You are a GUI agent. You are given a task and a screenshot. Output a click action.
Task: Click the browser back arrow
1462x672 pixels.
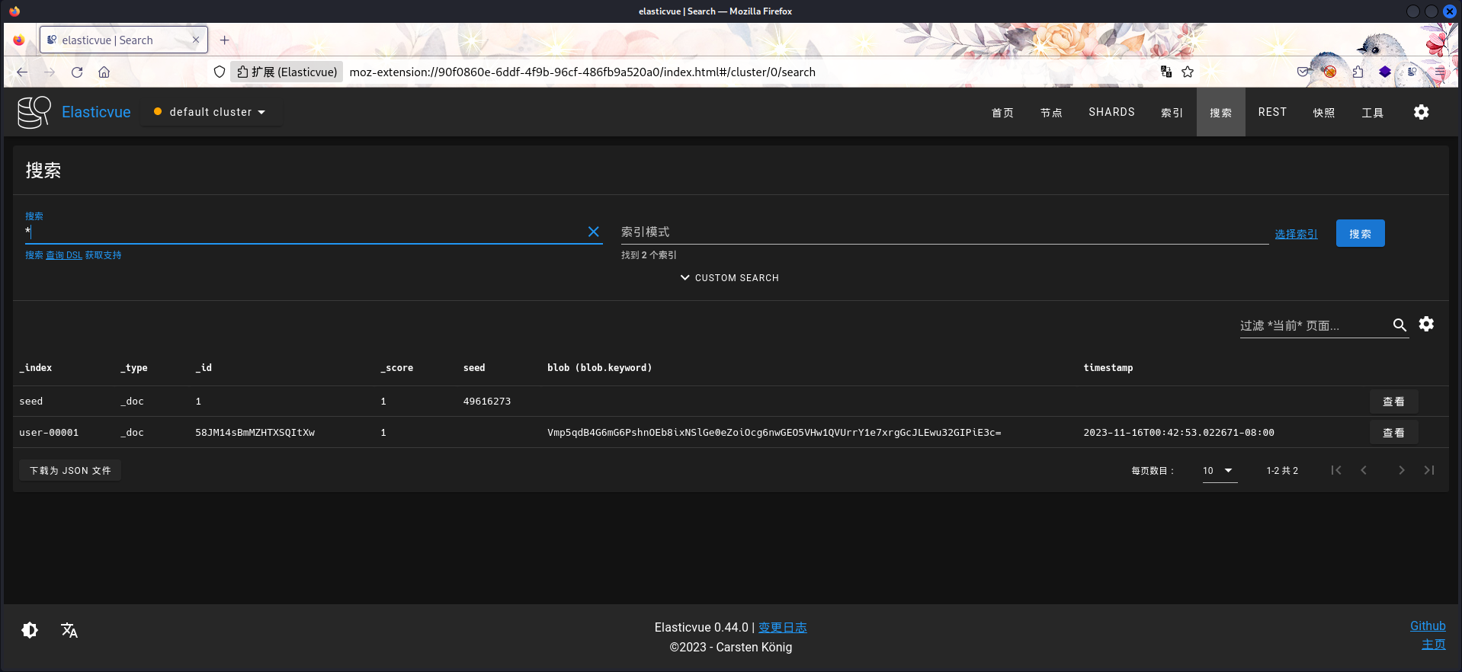(22, 72)
